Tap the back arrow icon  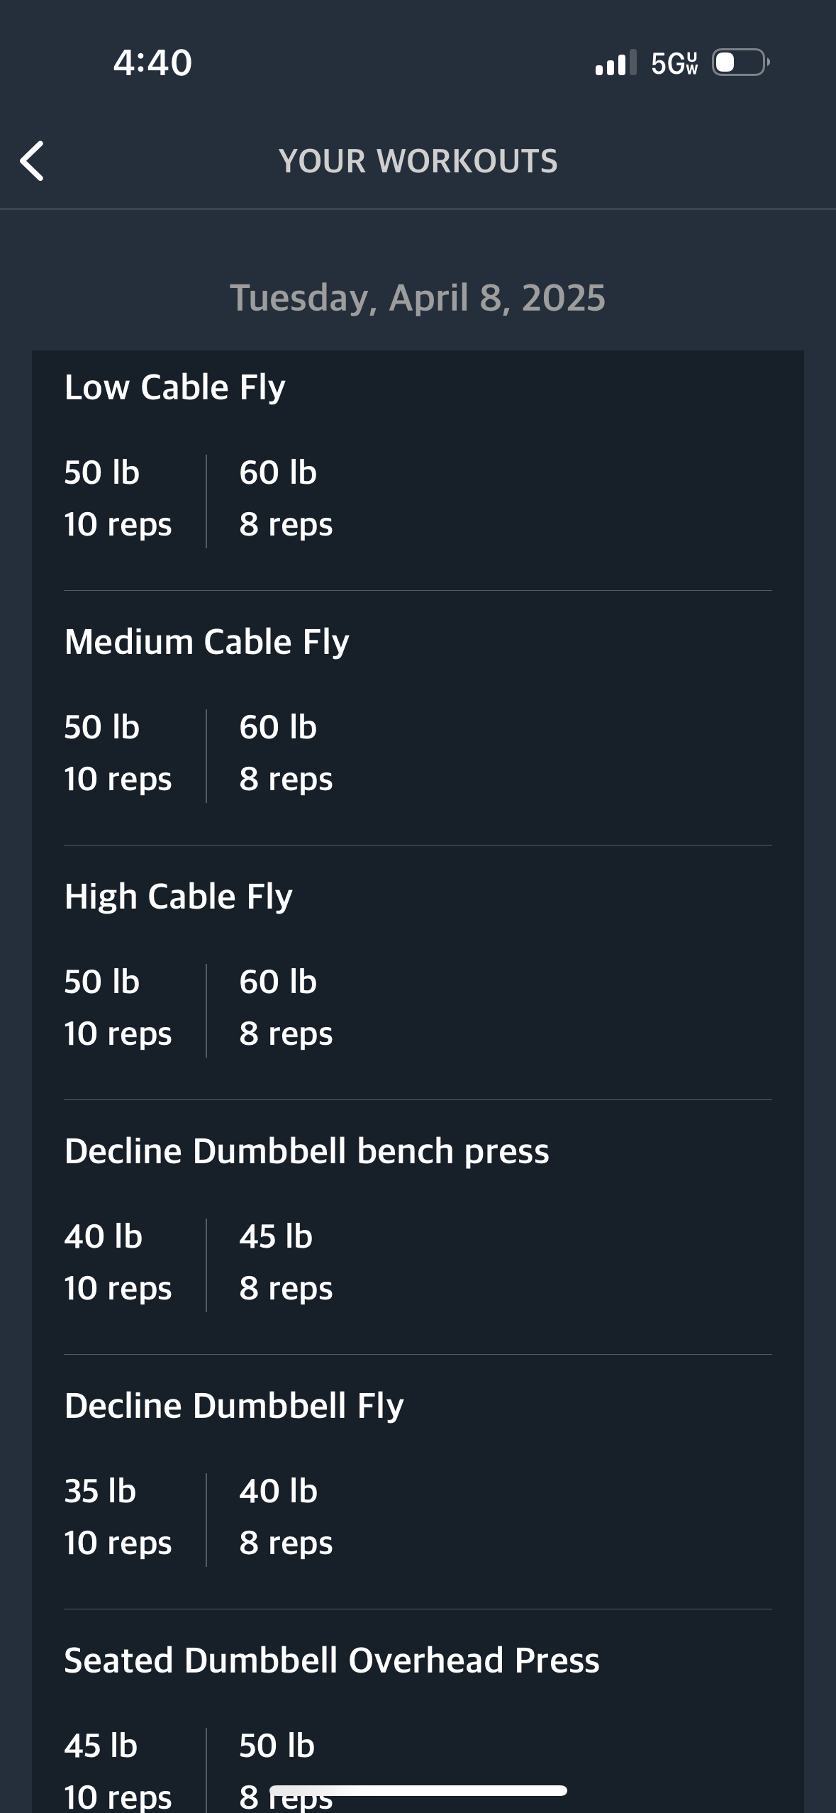pos(32,161)
